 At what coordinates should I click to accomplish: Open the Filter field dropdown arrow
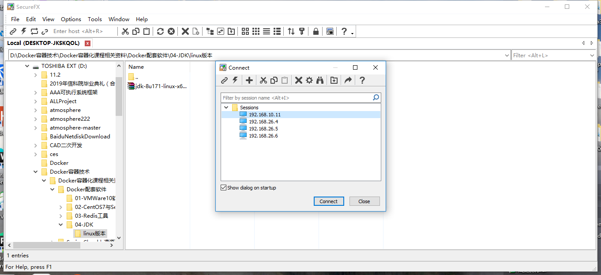[592, 56]
